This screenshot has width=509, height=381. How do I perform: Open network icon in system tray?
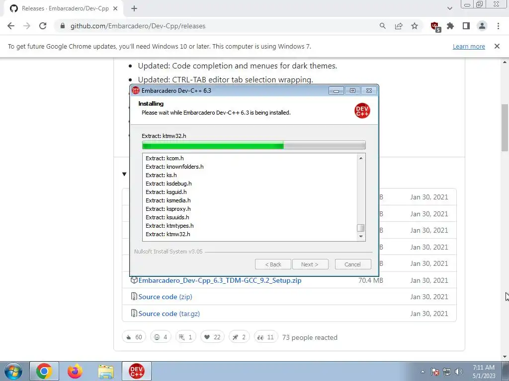point(447,372)
